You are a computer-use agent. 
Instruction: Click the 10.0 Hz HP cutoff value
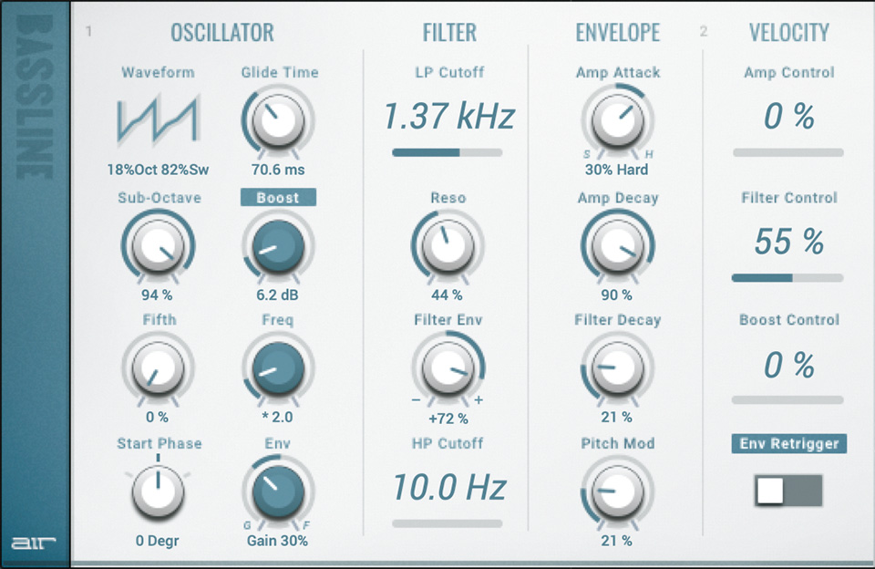pyautogui.click(x=449, y=487)
